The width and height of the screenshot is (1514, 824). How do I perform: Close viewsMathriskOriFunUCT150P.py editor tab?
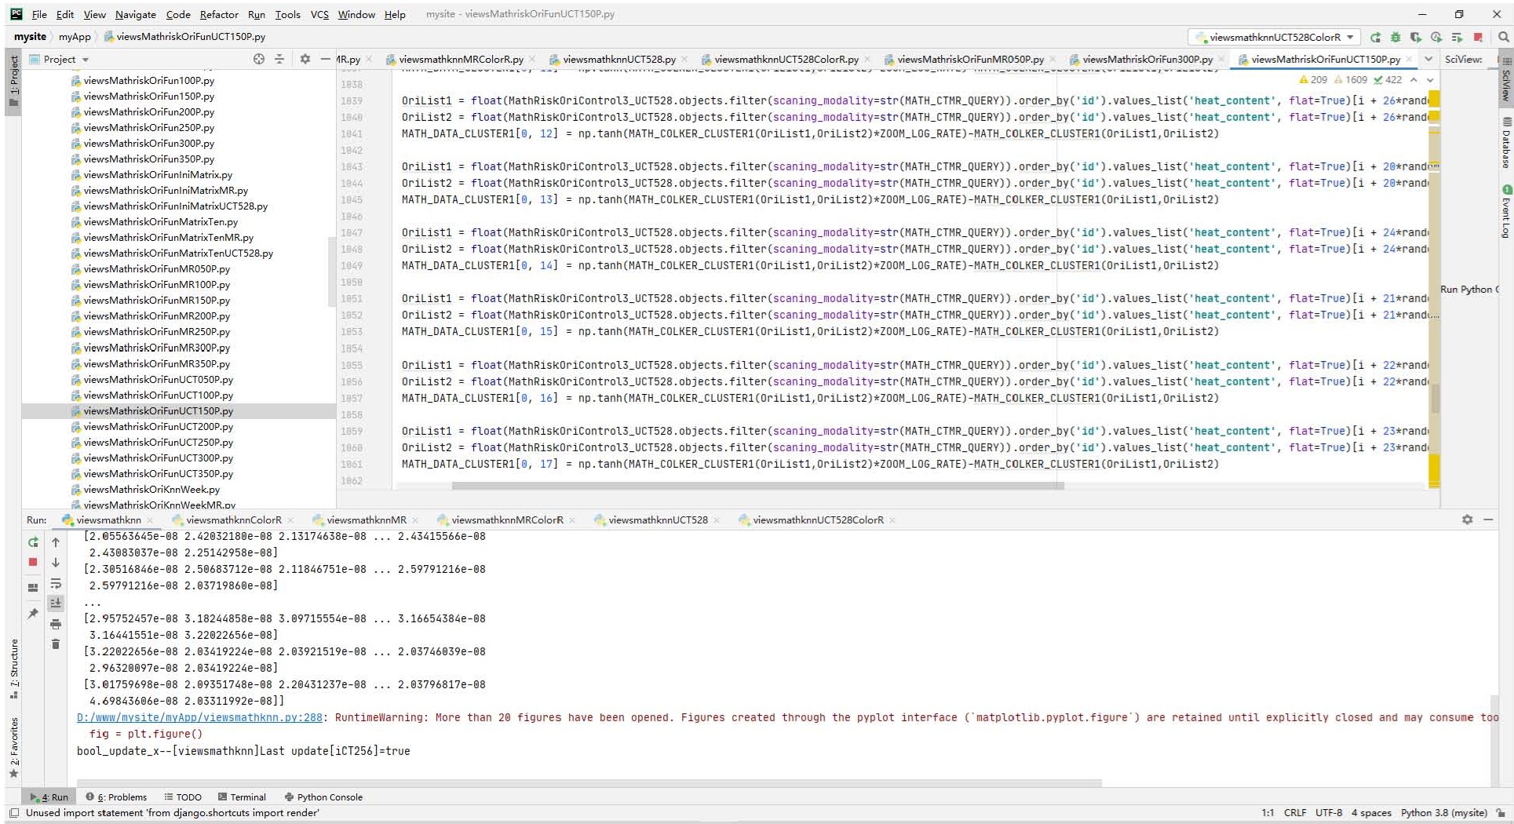[1409, 59]
